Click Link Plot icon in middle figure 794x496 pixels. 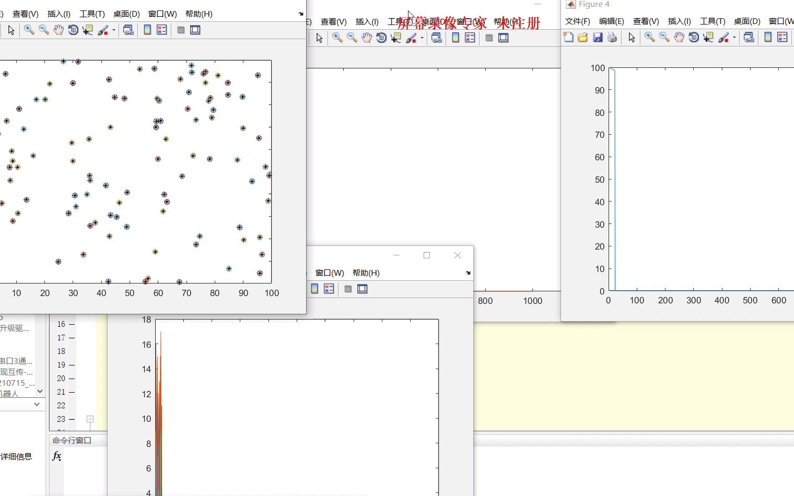pos(436,38)
